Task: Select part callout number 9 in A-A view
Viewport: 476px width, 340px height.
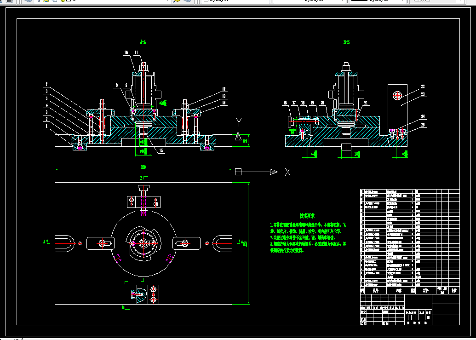Action: [x=126, y=85]
